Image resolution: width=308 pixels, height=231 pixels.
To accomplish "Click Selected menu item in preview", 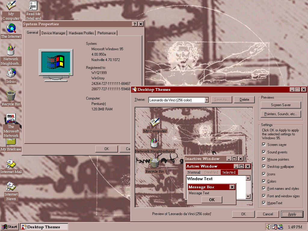I will (x=229, y=172).
